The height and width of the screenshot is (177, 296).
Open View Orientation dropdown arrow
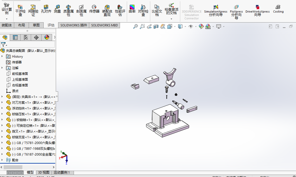click(175, 26)
